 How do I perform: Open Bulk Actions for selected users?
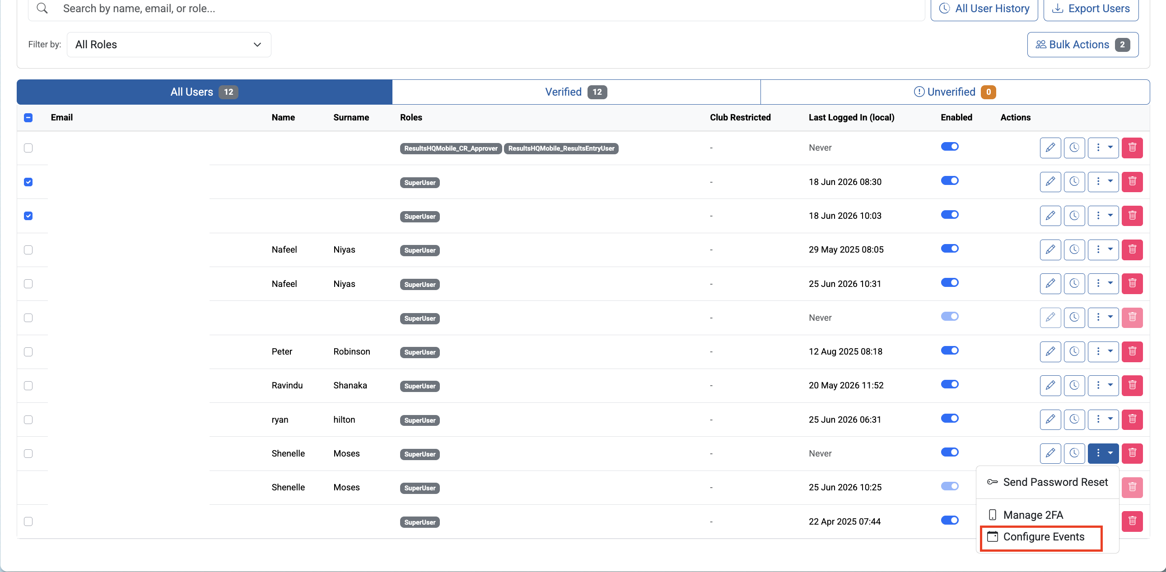pyautogui.click(x=1083, y=44)
